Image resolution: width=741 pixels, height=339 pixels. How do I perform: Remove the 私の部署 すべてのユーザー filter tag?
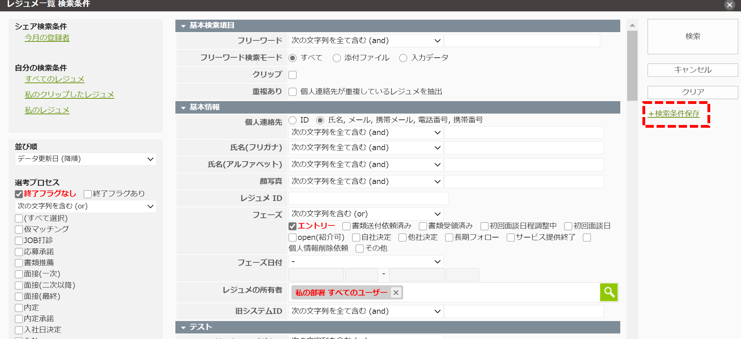[x=396, y=292]
